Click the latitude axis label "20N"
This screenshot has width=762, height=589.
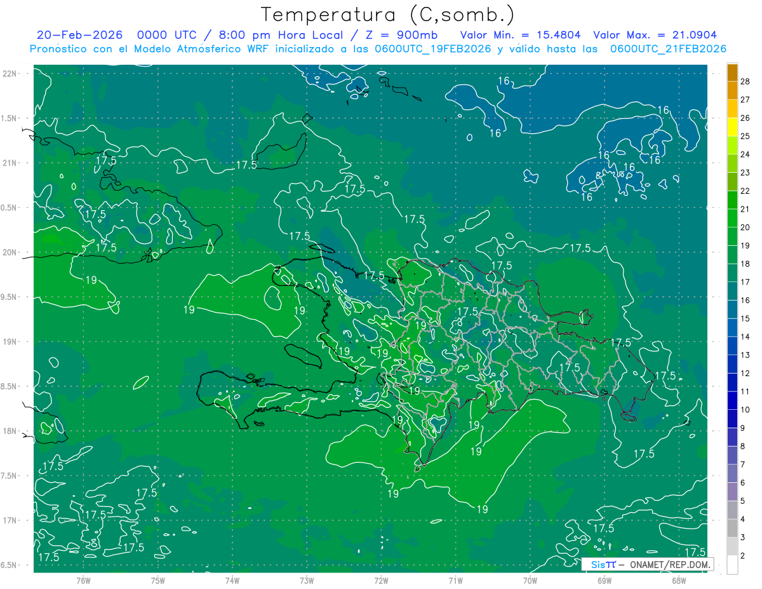coord(10,252)
